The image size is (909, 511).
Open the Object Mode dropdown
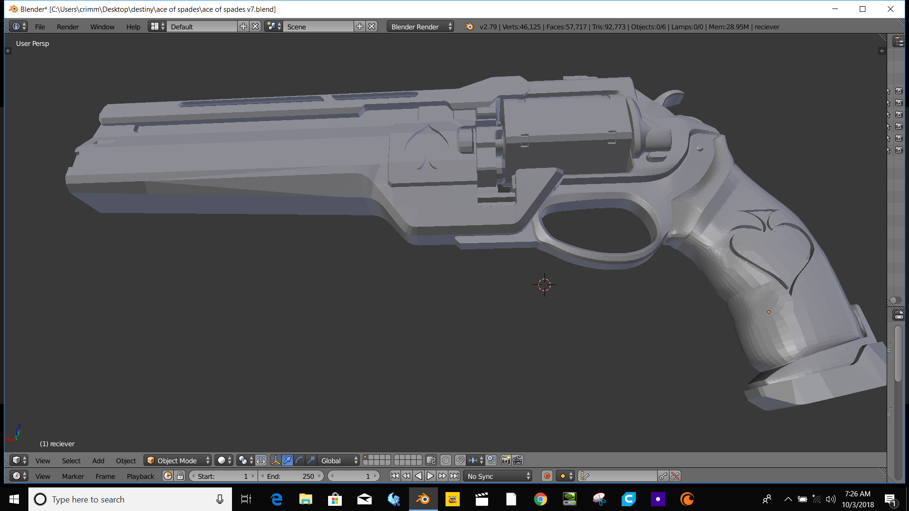point(178,460)
